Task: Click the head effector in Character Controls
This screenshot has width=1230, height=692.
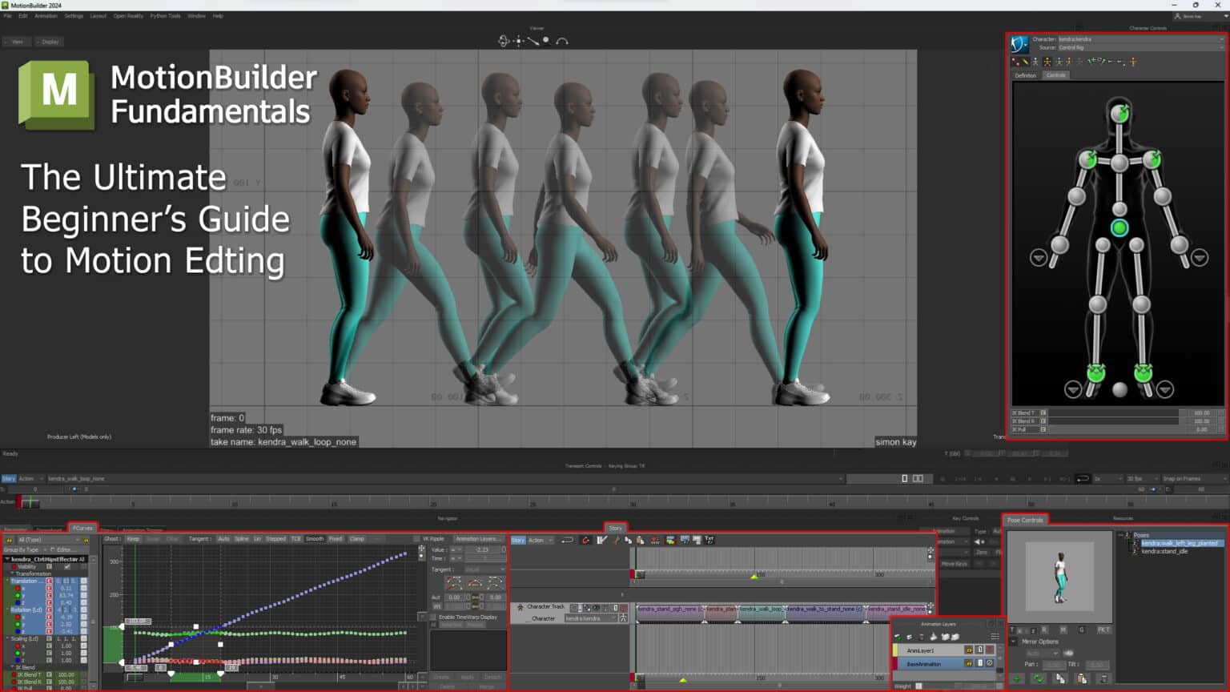Action: click(1119, 112)
